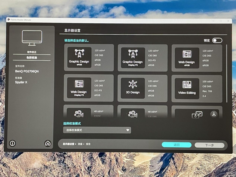The width and height of the screenshot is (236, 177).
Task: Open the info icon in sidebar
Action: (13, 143)
